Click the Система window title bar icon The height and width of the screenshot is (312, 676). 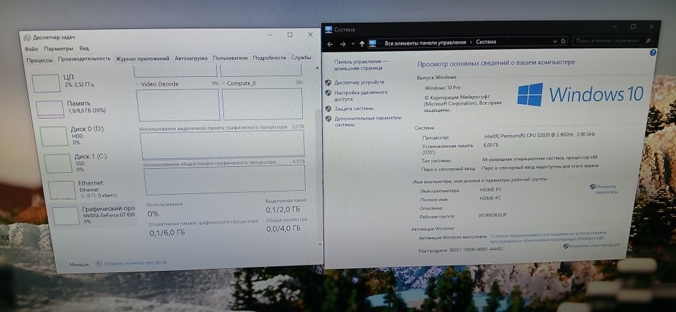pyautogui.click(x=329, y=30)
